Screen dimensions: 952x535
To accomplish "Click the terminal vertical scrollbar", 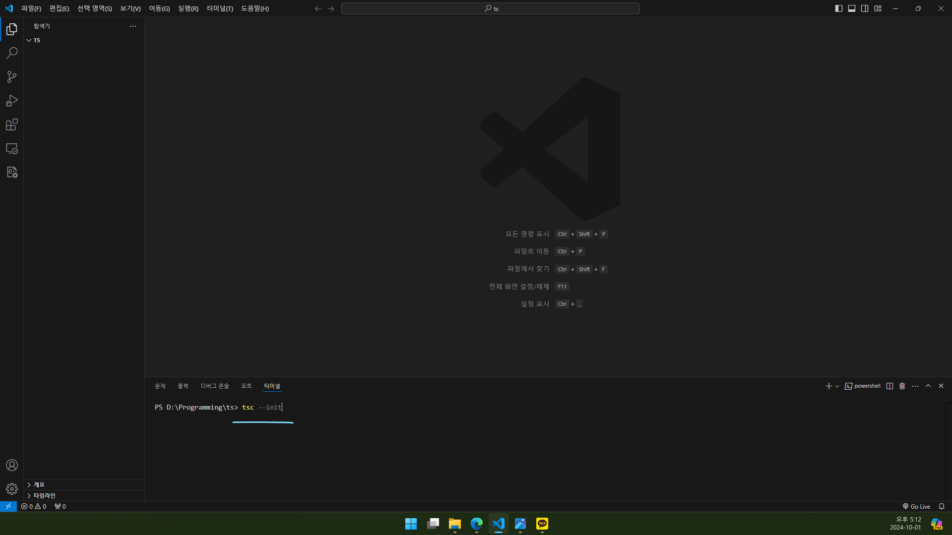I will pyautogui.click(x=949, y=451).
